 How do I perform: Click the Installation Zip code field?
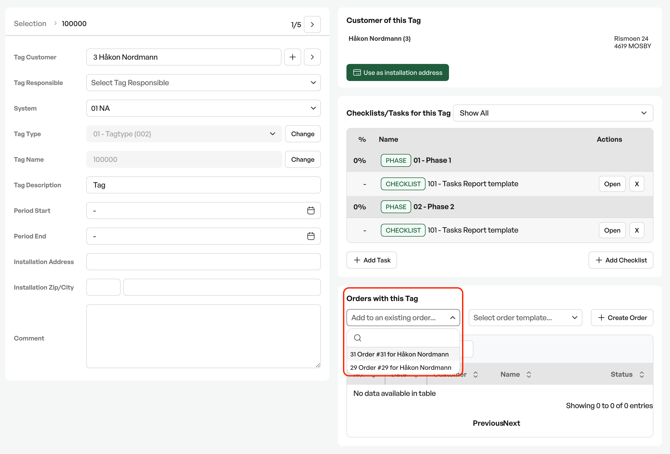click(x=104, y=287)
